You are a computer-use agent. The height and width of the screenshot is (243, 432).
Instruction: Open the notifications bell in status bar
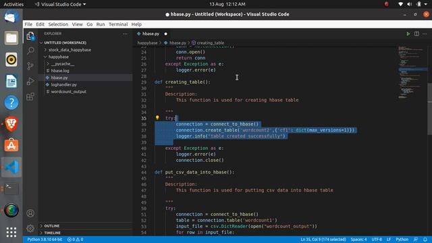(x=425, y=240)
